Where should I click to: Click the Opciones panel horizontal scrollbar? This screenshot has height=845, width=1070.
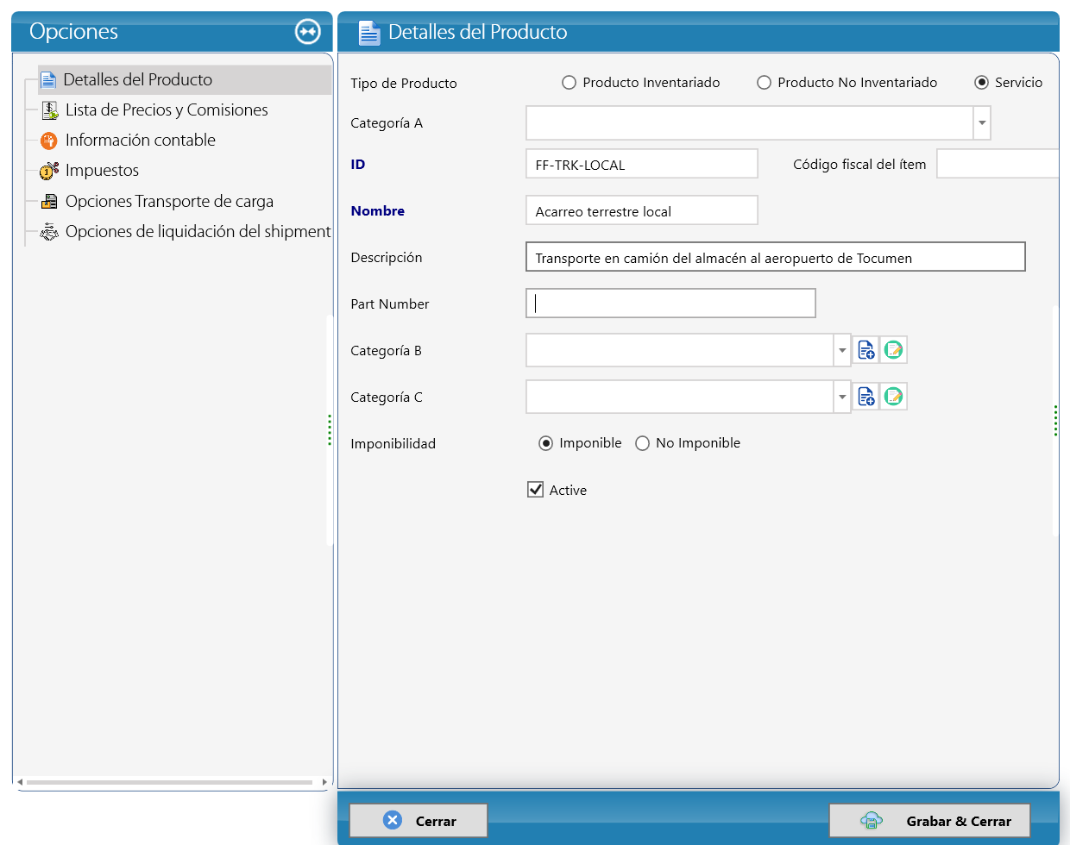[169, 782]
